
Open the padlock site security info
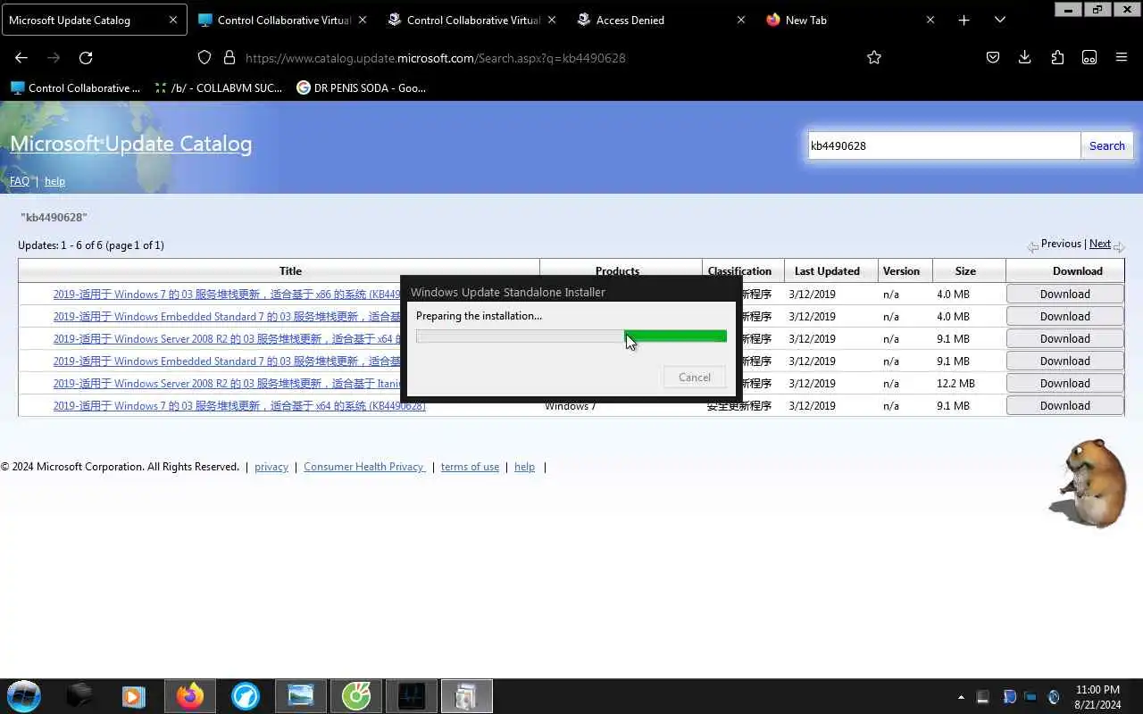click(229, 57)
